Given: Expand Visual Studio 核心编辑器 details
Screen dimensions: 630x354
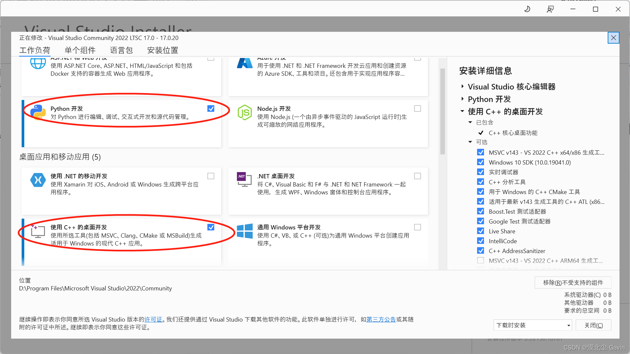Looking at the screenshot, I should pos(462,87).
